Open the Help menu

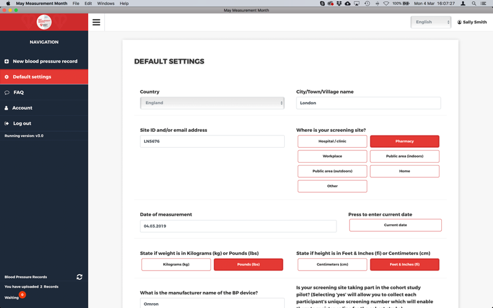[124, 4]
